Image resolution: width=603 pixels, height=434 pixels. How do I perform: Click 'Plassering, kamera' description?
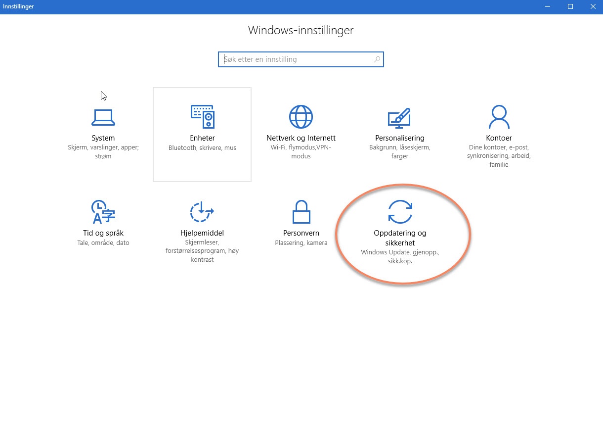(301, 243)
